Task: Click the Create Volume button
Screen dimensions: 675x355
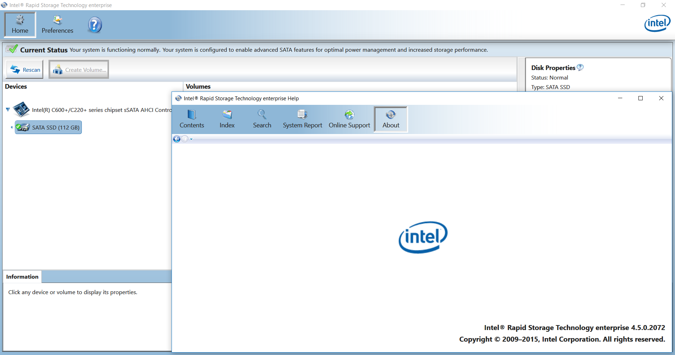Action: click(x=79, y=69)
